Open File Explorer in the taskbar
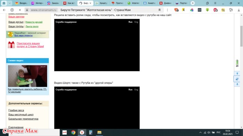This screenshot has width=243, height=136. point(99,133)
